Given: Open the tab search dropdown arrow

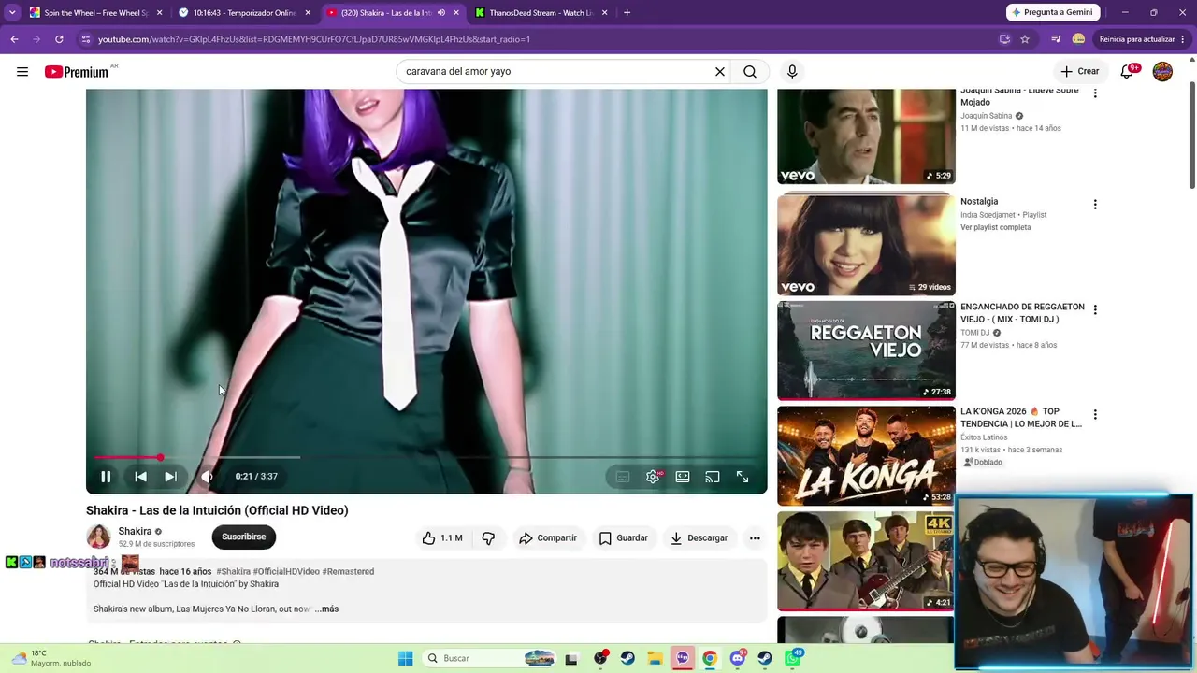Looking at the screenshot, I should click(x=12, y=13).
